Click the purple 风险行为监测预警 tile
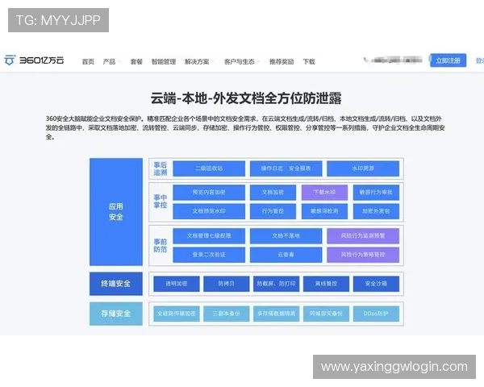This screenshot has width=484, height=387. [x=363, y=235]
